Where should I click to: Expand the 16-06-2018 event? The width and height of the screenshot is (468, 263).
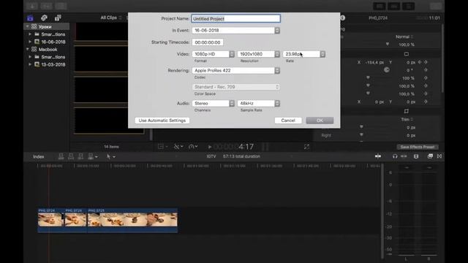tap(30, 42)
